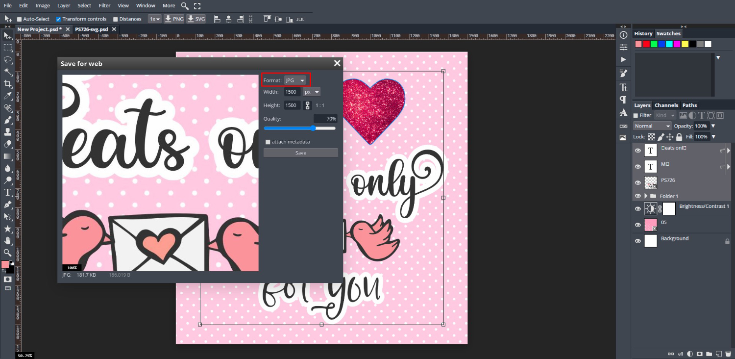
Task: Select the Pen tool
Action: [7, 204]
